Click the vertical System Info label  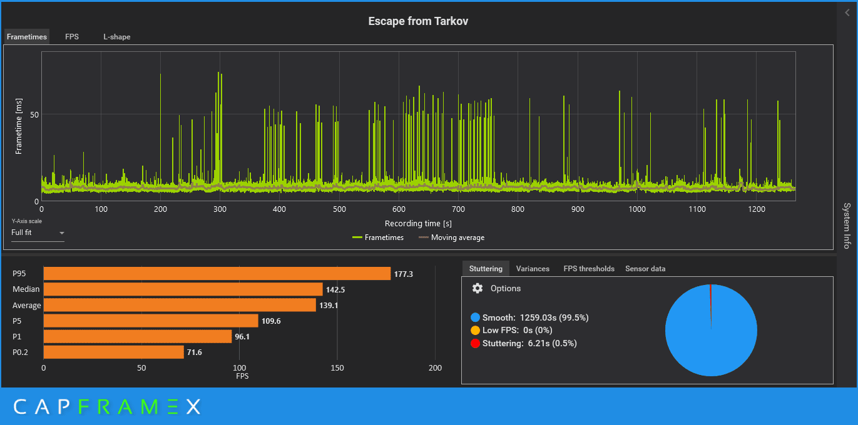click(x=847, y=226)
